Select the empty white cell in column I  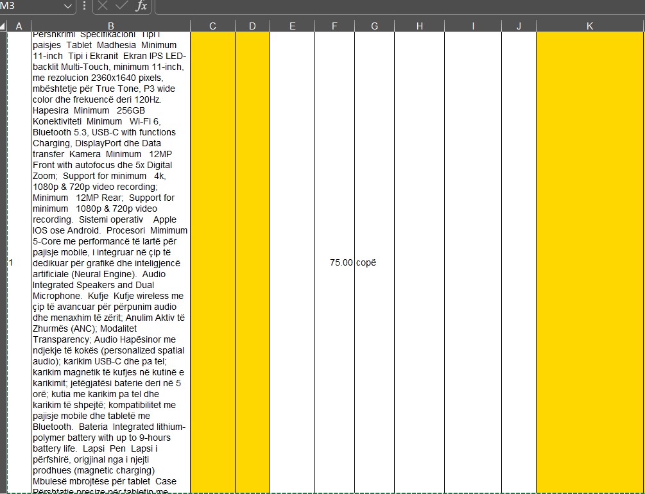[473, 262]
